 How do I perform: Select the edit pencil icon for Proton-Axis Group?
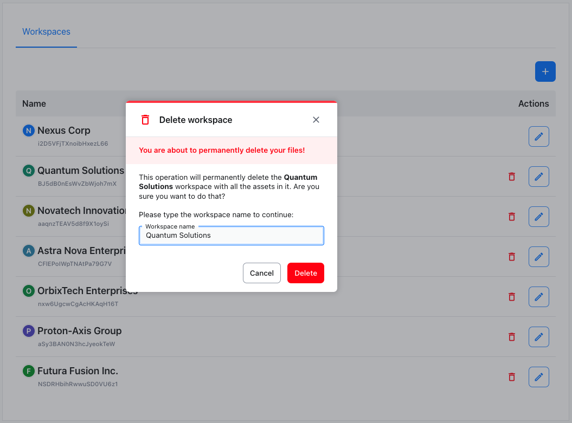(538, 337)
